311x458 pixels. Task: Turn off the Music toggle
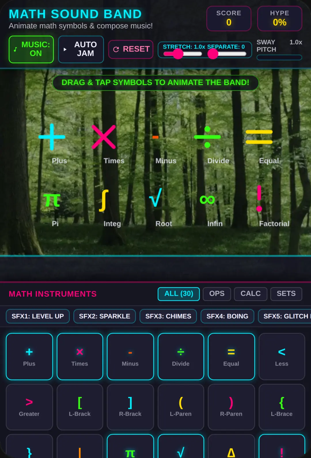(31, 49)
